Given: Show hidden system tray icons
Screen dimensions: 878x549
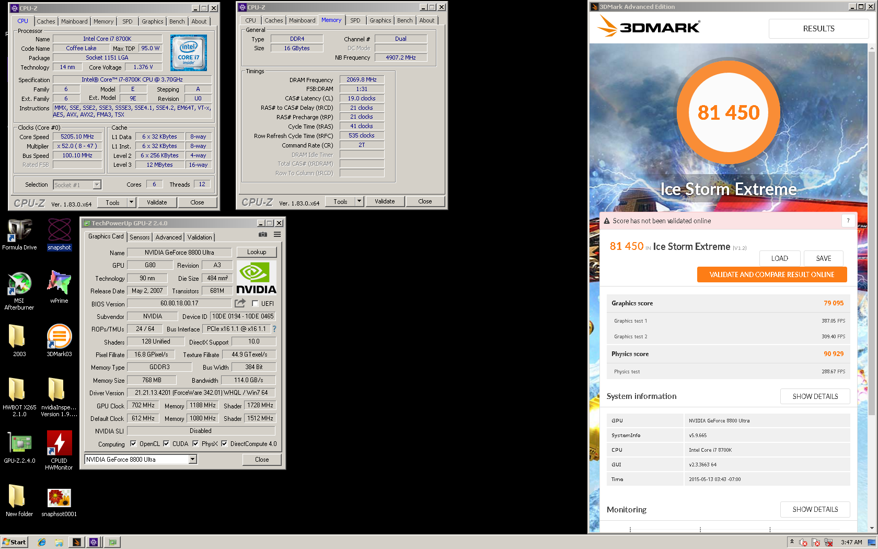Looking at the screenshot, I should pos(792,542).
